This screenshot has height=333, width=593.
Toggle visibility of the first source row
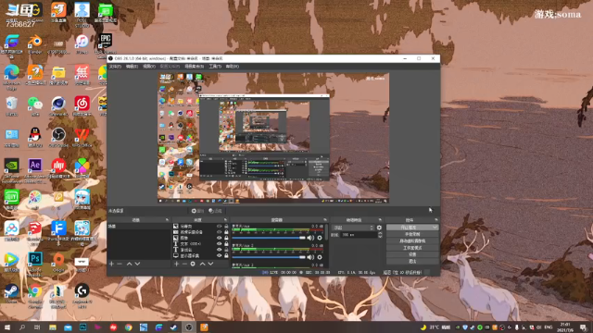tap(219, 226)
